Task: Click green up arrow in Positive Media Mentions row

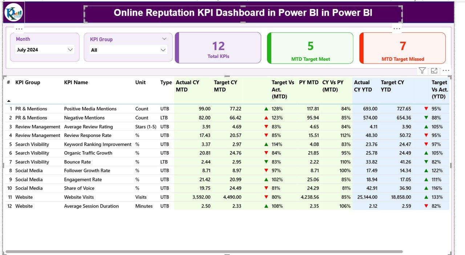Action: (x=266, y=109)
